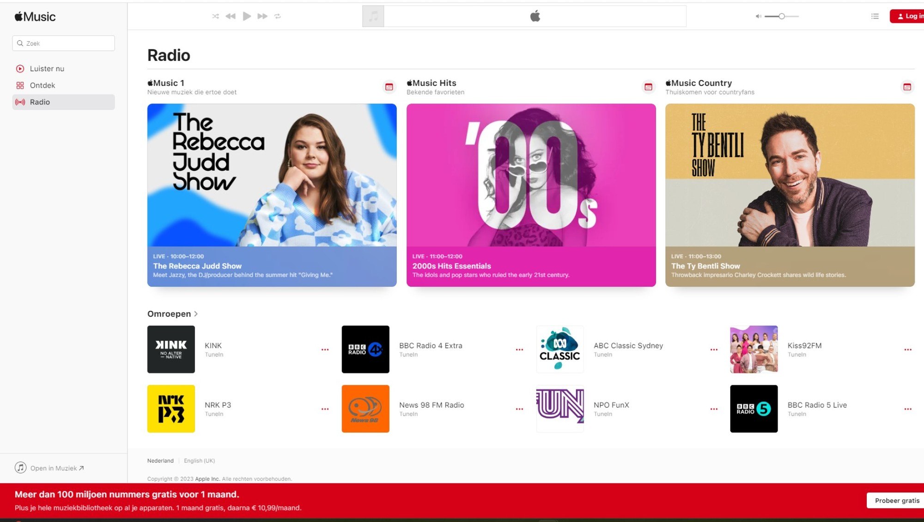Click the Apple Inc. copyright link
This screenshot has height=522, width=924.
coord(207,479)
